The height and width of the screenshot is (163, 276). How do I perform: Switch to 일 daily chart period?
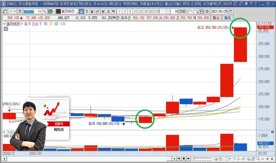(x=81, y=11)
